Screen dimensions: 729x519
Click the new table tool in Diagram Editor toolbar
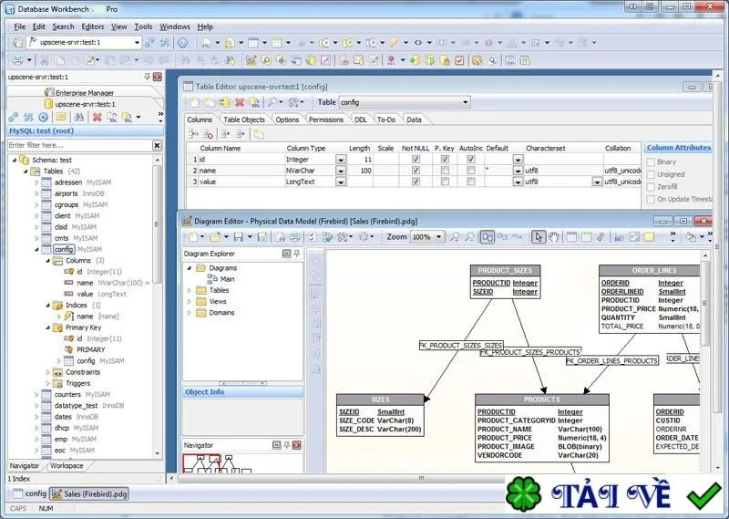571,237
